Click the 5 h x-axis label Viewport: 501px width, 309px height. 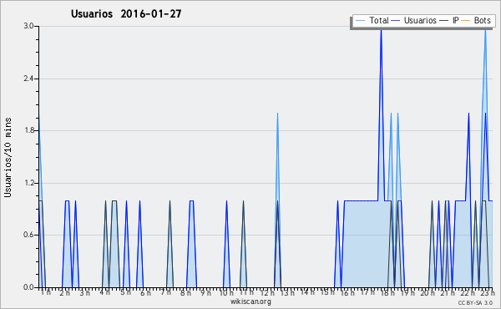[x=125, y=292]
